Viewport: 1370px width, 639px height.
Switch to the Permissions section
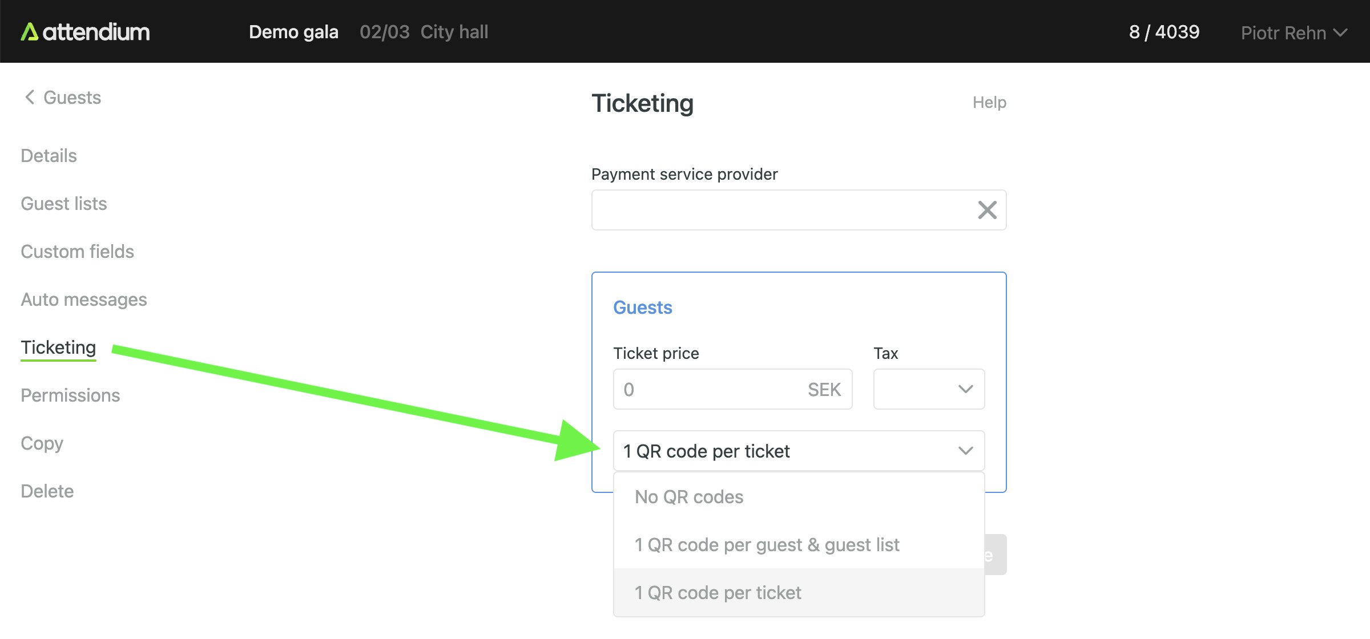[x=70, y=395]
